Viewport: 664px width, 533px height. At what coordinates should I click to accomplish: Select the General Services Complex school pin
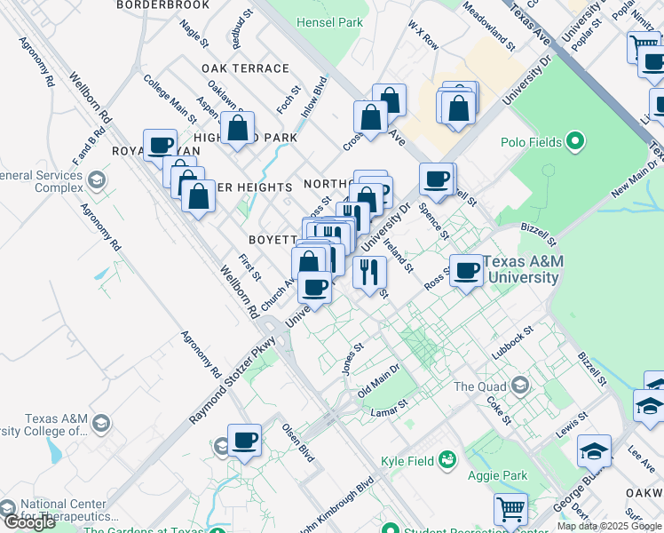(x=97, y=181)
